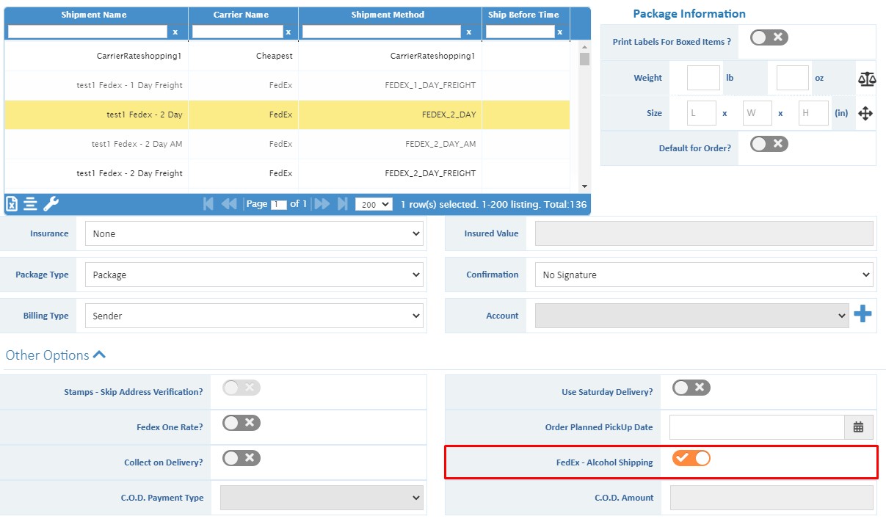Open grid settings wrench icon
The image size is (886, 519).
click(51, 204)
